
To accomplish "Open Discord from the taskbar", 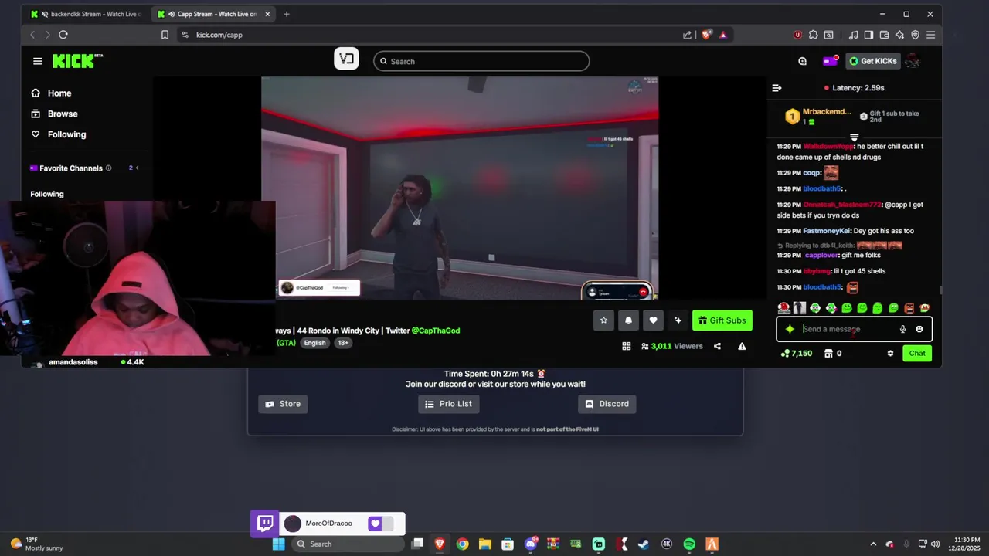I will [531, 544].
